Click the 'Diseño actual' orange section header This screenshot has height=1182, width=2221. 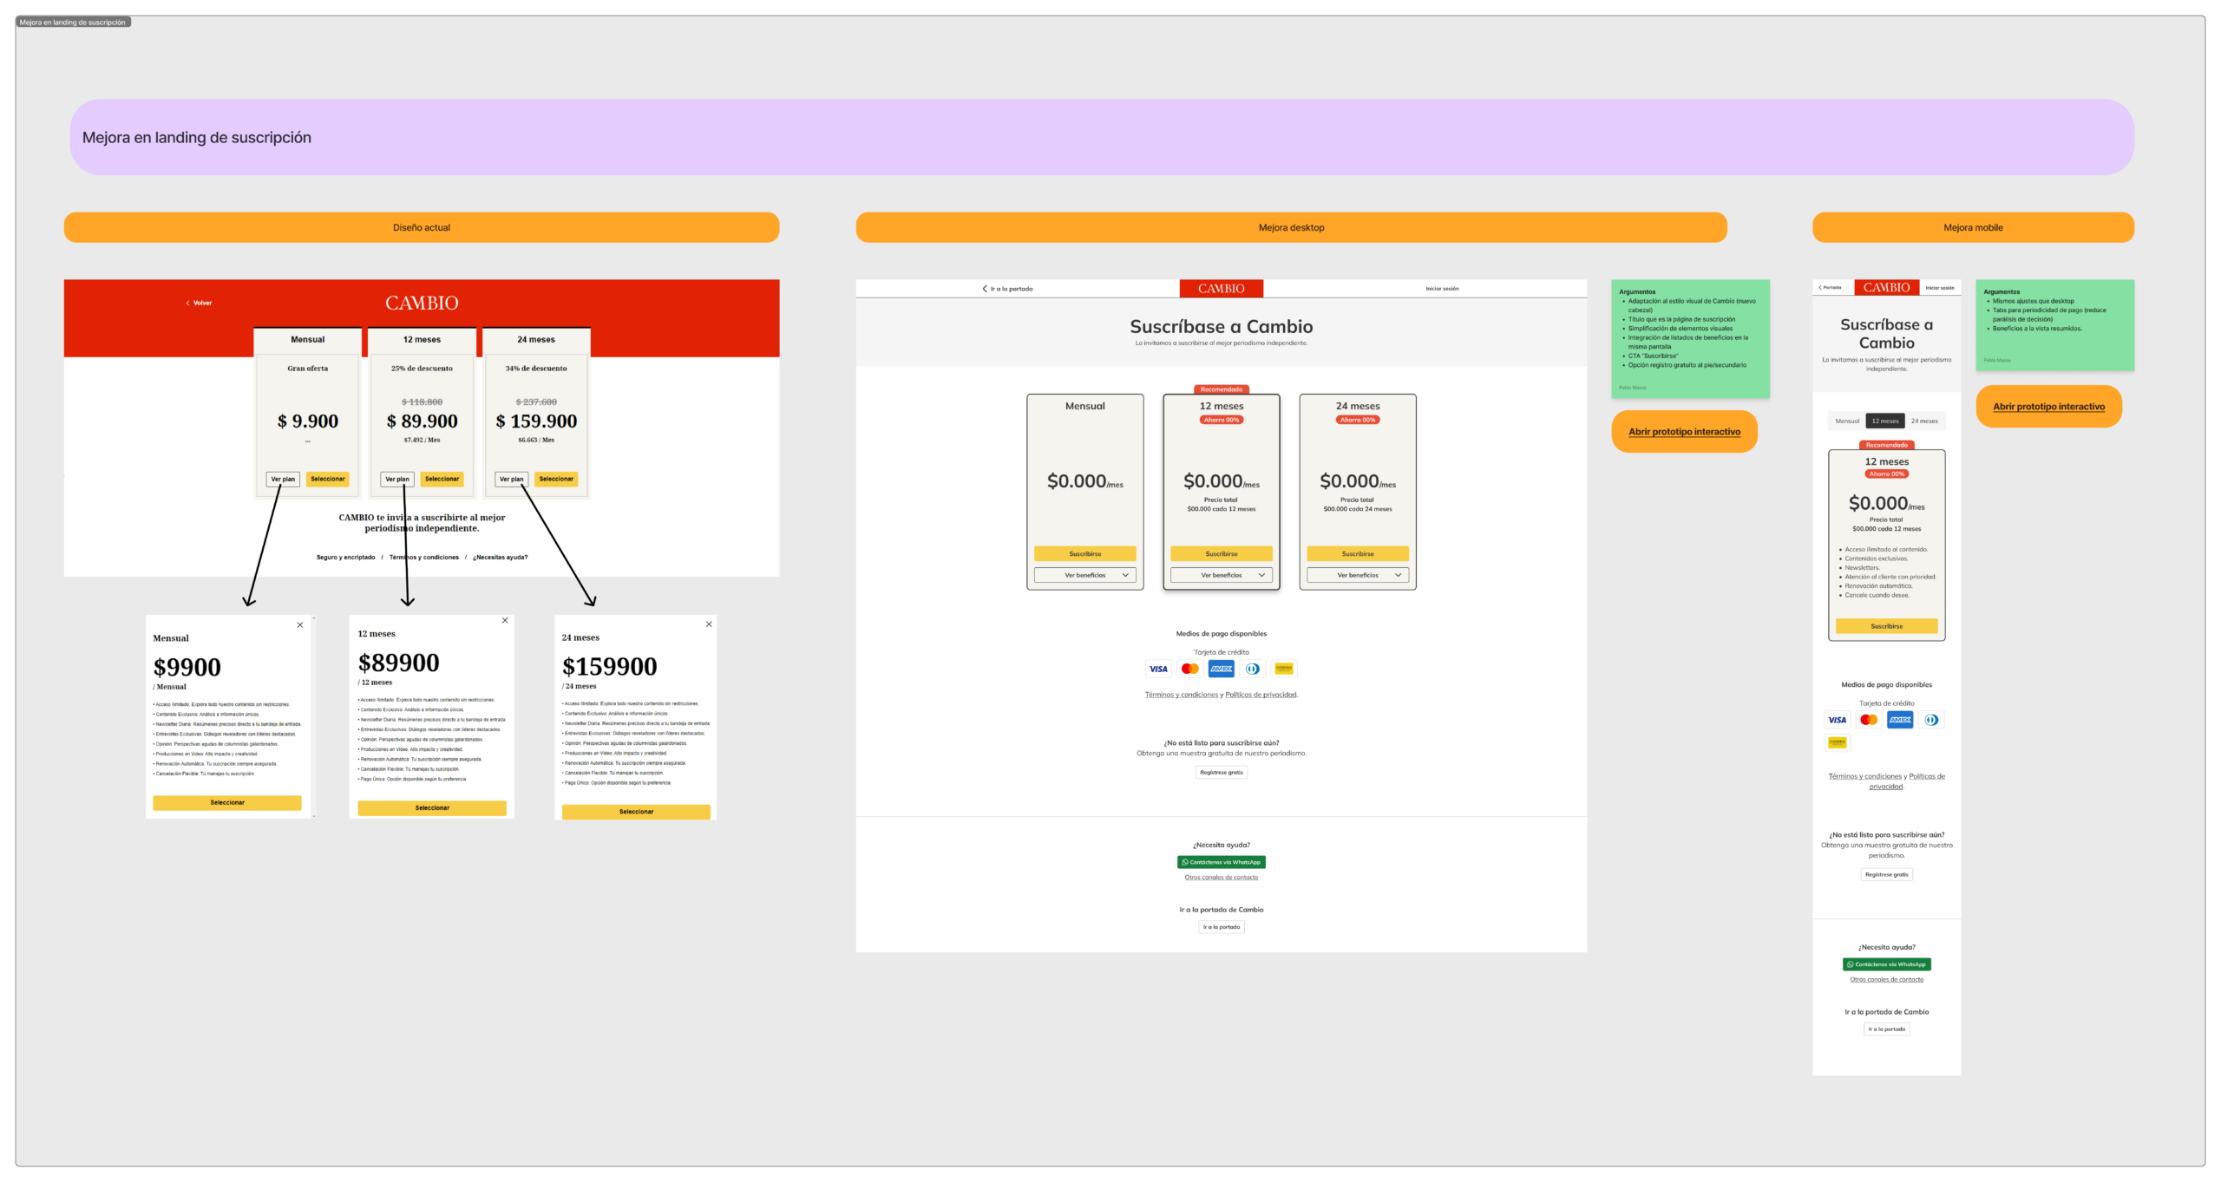tap(421, 227)
